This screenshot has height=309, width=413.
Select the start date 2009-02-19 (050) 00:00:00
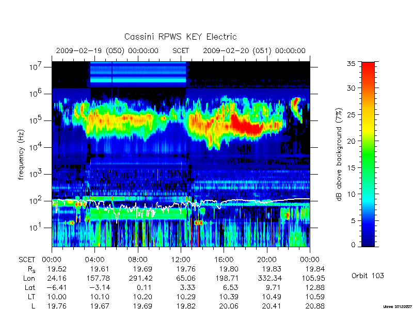[107, 50]
